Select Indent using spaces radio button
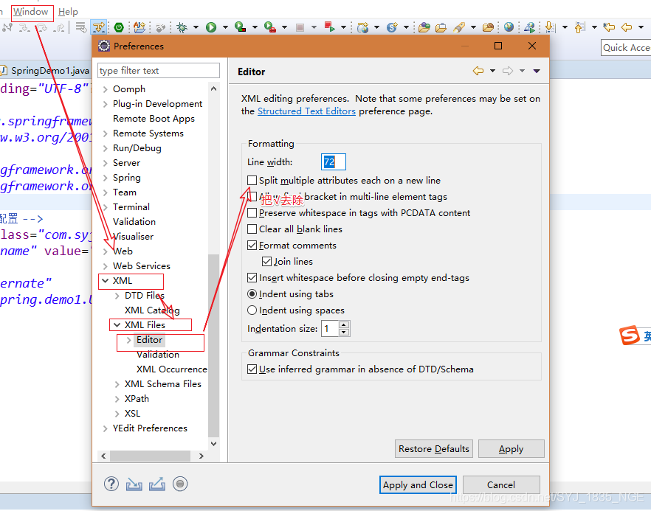This screenshot has width=651, height=511. (252, 310)
